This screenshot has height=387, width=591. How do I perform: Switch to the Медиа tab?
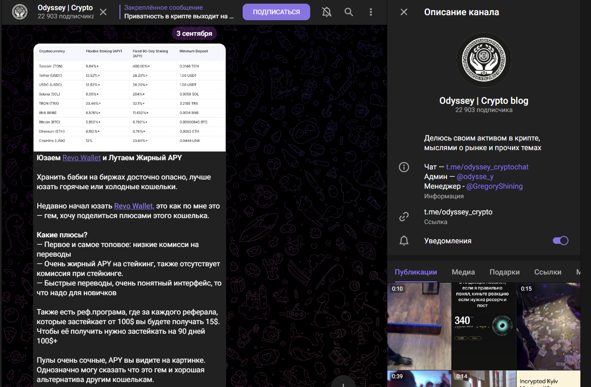pos(463,272)
